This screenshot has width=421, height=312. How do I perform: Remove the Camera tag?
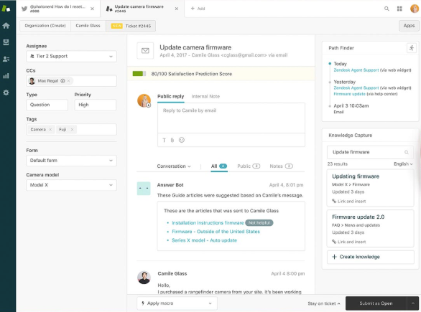coord(50,130)
